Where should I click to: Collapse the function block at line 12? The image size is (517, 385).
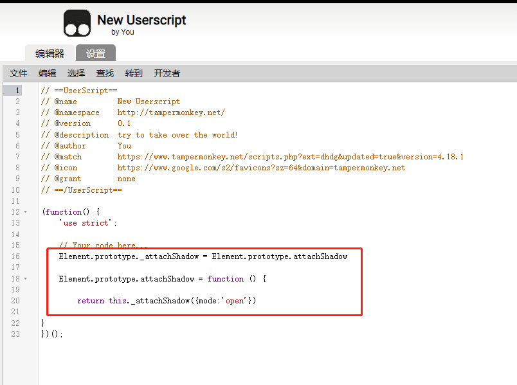(24, 212)
